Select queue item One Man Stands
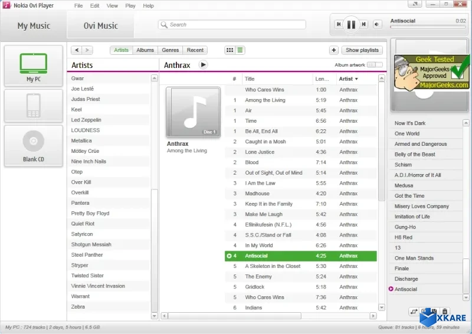Screen dimensions: 472x334 tap(426, 258)
